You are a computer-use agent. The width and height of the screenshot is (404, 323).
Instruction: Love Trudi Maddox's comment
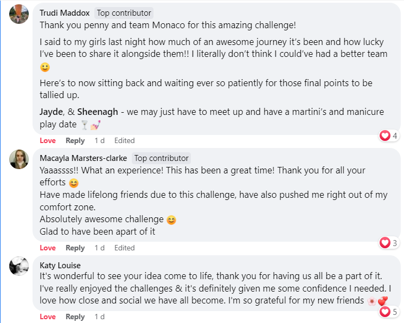coord(48,140)
